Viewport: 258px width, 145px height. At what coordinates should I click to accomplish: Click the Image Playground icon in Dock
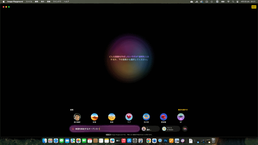tap(183, 141)
